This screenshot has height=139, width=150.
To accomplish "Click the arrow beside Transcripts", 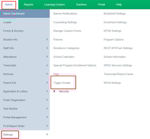I will pyautogui.click(x=47, y=65).
